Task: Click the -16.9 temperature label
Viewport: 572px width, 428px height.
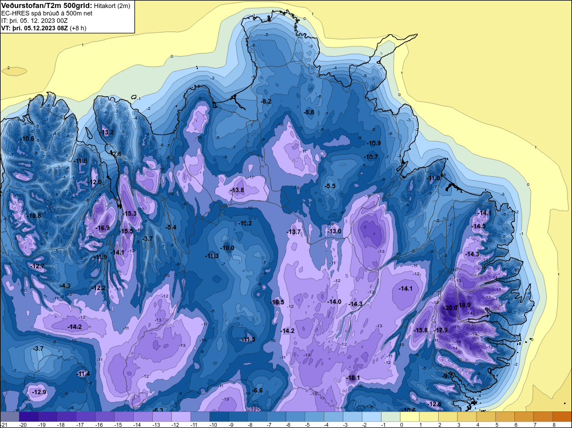Action: (103, 228)
